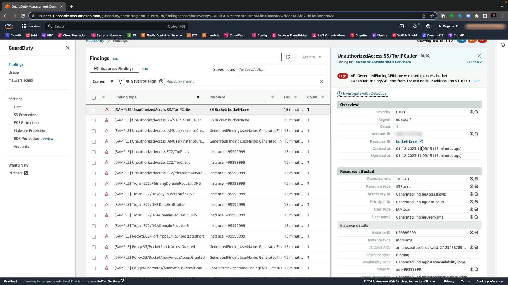Expand the Actions dropdown menu
508x285 pixels.
pos(311,57)
